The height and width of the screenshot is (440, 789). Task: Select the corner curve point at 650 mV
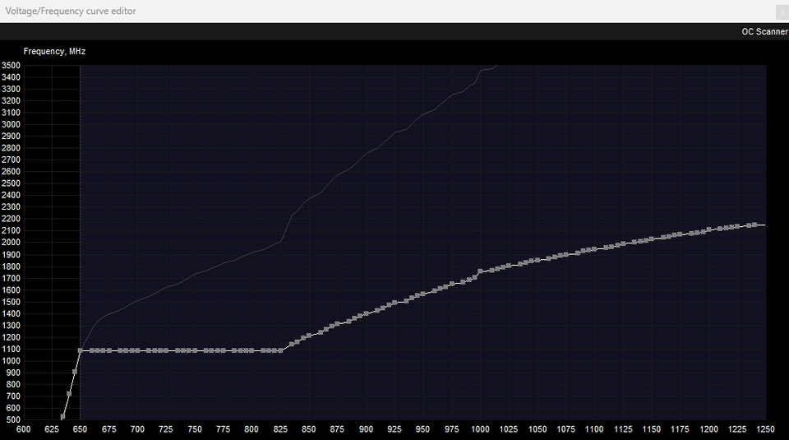point(81,350)
